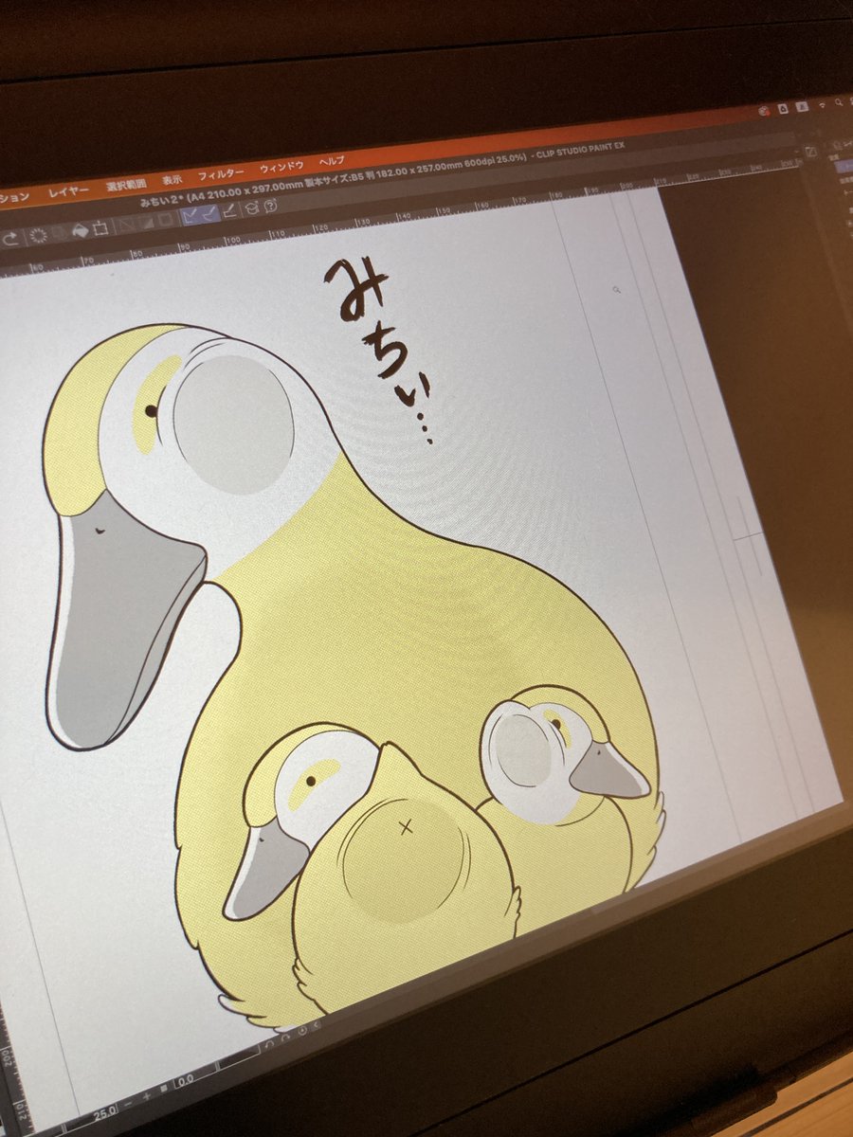Click the Wi-Fi icon in macOS menu bar

coord(822,104)
